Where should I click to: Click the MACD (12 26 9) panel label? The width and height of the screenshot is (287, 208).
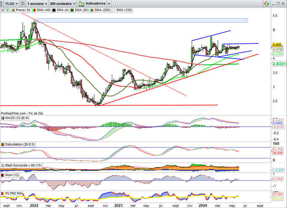point(17,118)
